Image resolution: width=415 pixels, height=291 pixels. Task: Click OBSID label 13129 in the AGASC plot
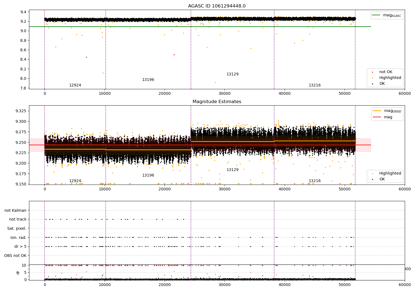point(232,74)
